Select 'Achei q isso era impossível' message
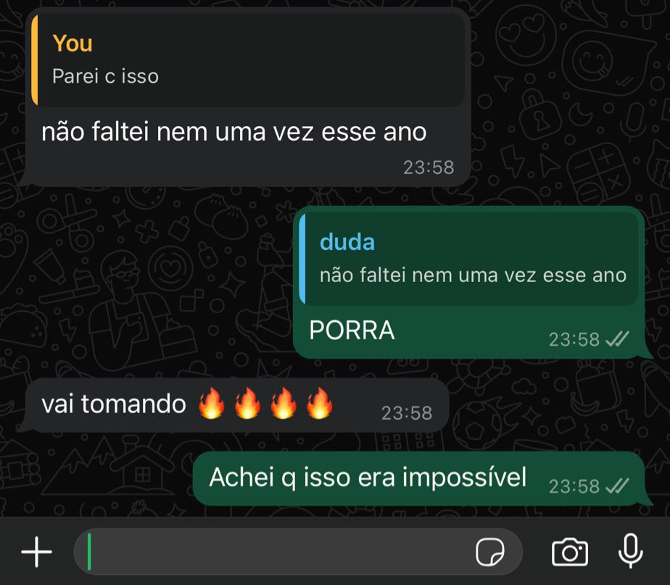The width and height of the screenshot is (670, 585). coord(419,478)
